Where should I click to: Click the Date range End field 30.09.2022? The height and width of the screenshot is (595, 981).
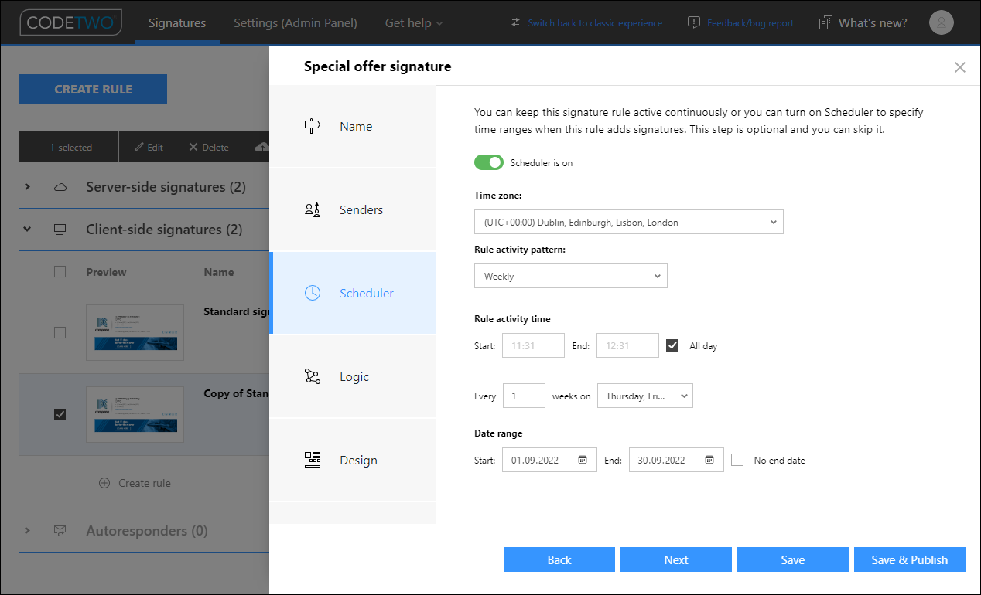(x=676, y=460)
